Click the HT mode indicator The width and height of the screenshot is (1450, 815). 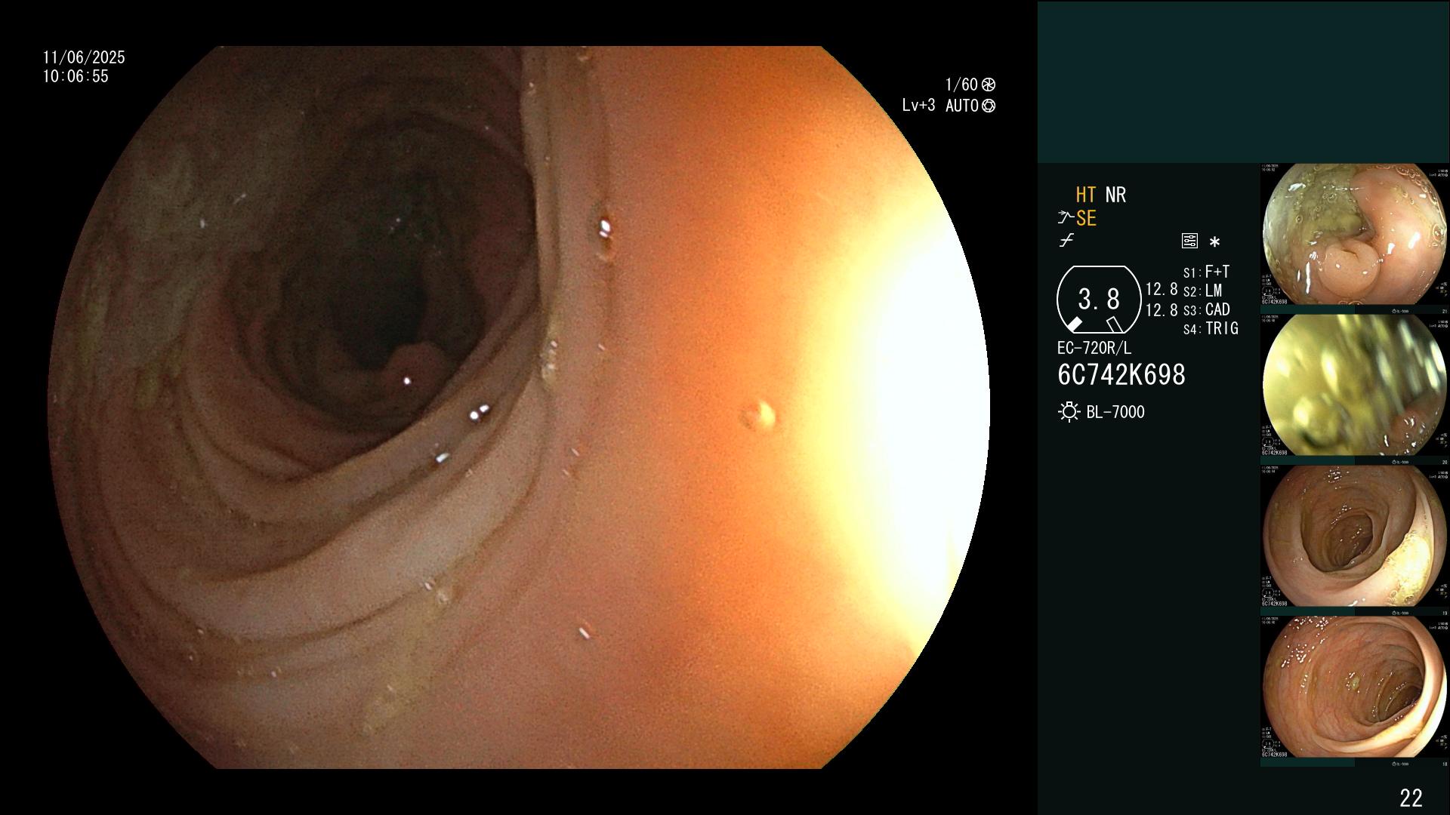[x=1086, y=195]
